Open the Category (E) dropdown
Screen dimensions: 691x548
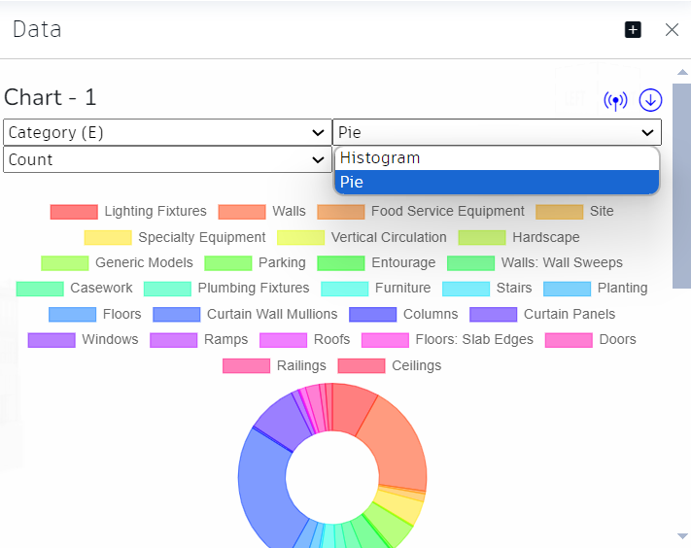(167, 132)
